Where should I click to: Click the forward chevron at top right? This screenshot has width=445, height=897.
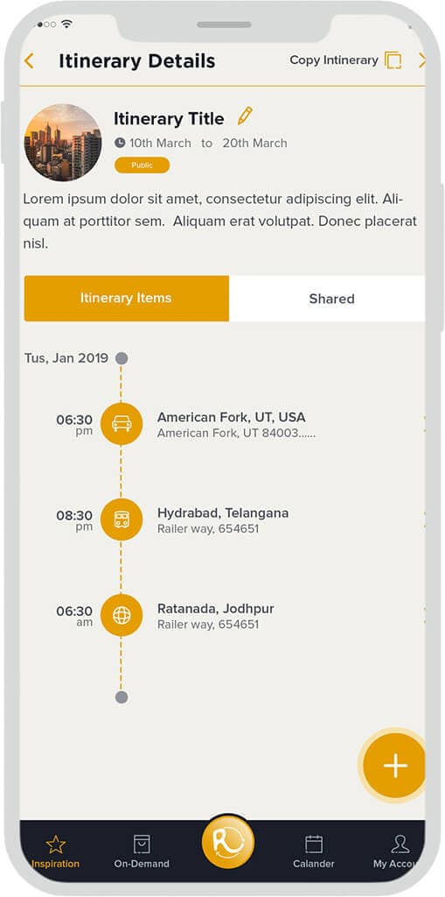point(421,60)
